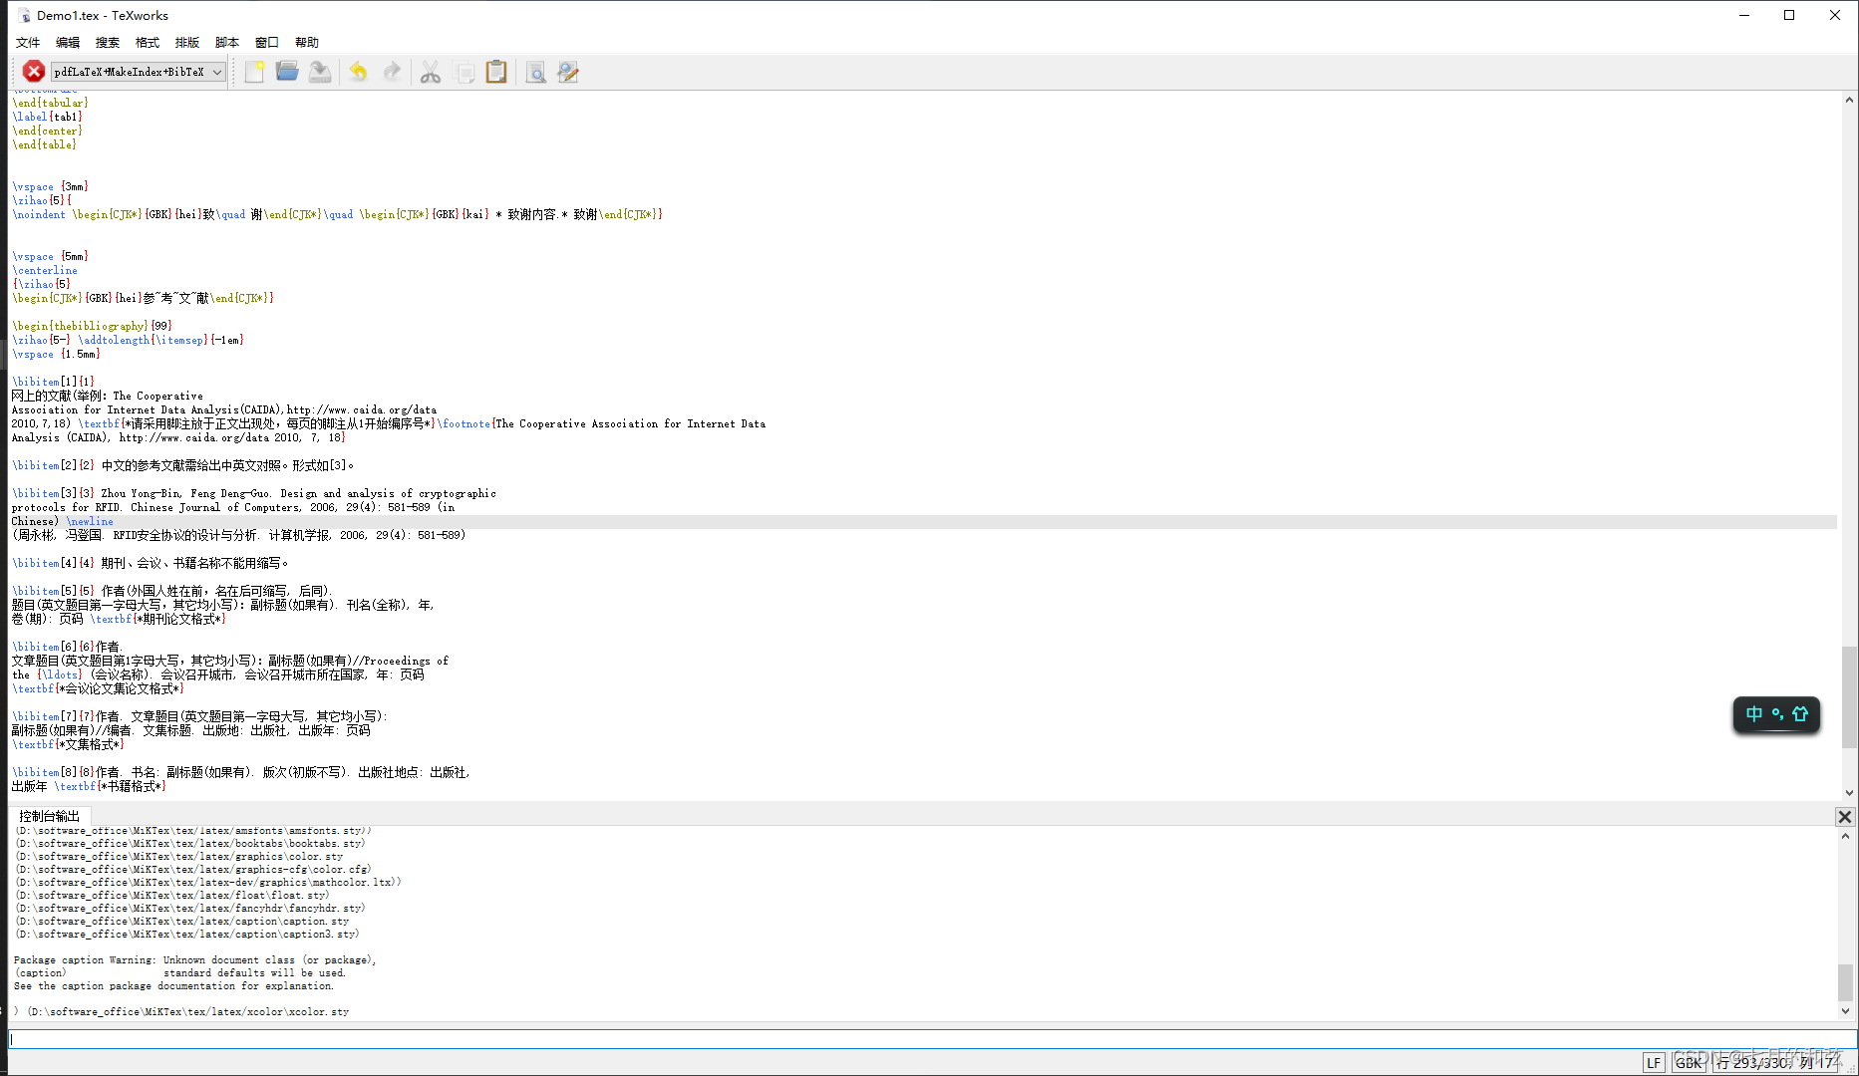Image resolution: width=1859 pixels, height=1076 pixels.
Task: Click the Open File folder icon
Action: (287, 71)
